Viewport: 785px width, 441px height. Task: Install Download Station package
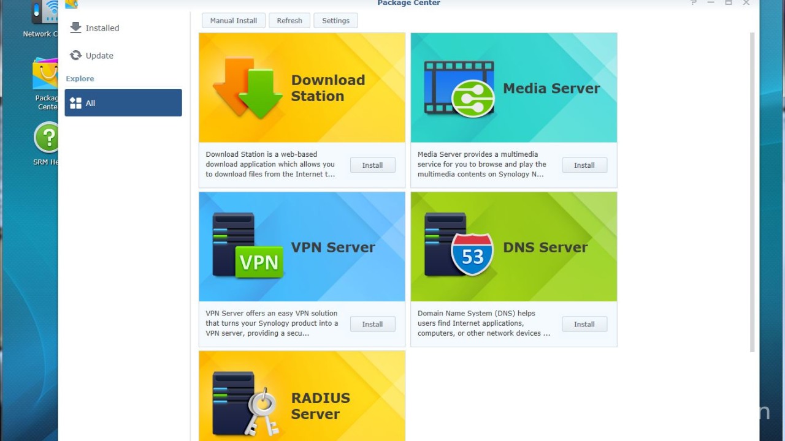372,165
